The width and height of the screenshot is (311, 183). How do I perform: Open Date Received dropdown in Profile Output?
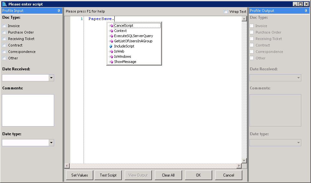[298, 78]
